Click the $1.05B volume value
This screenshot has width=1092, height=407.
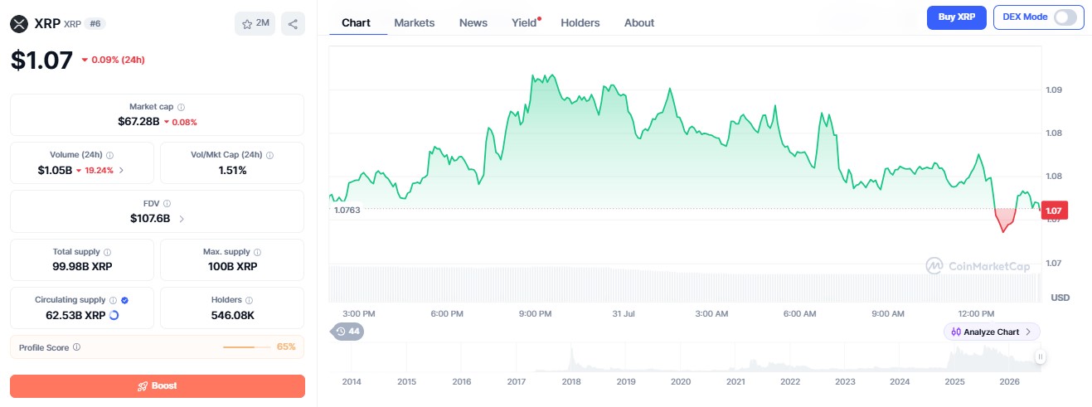coord(56,170)
